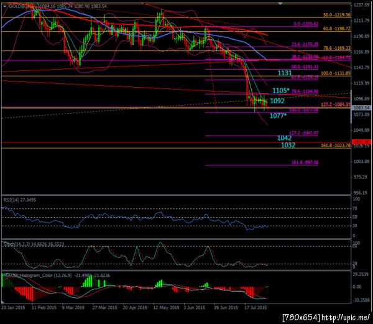Click the 3 Jun 2015 date label
Screen dimensions: 373x324
[195, 307]
